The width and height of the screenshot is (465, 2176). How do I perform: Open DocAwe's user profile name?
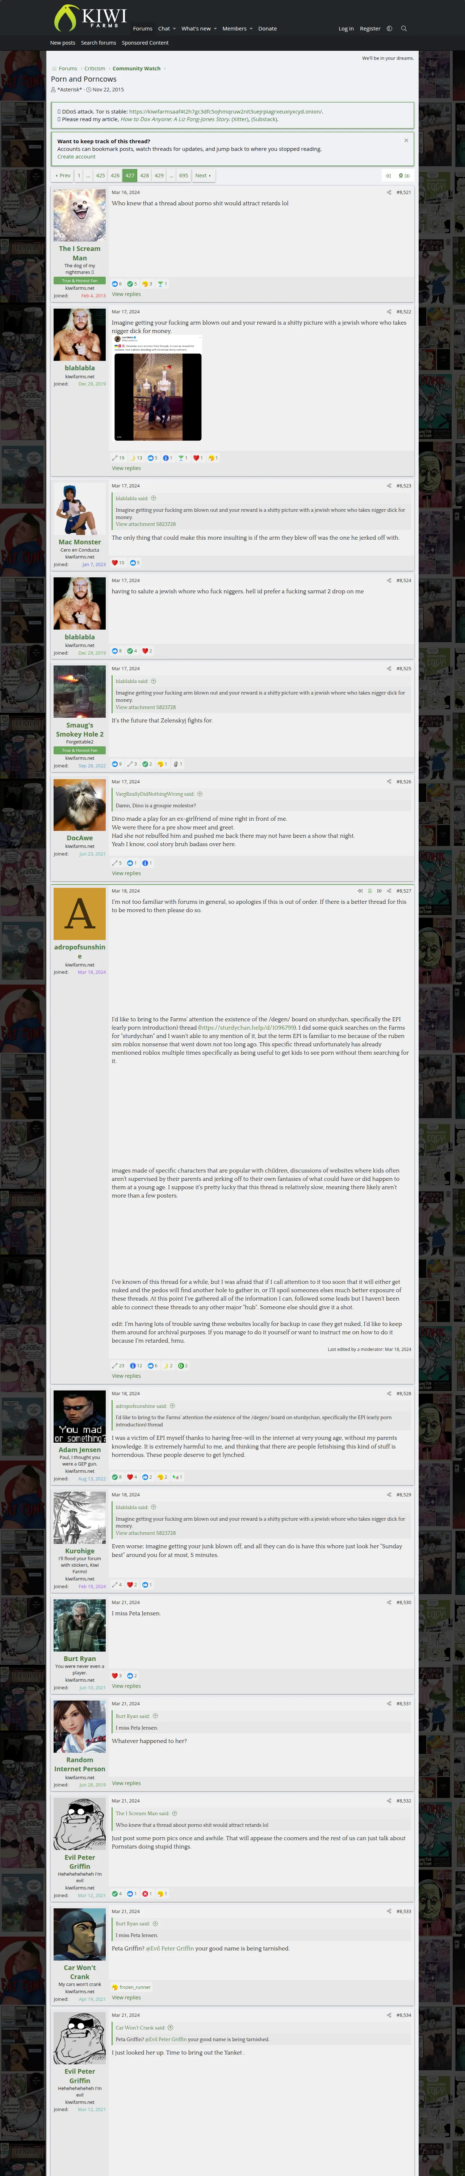pos(79,838)
